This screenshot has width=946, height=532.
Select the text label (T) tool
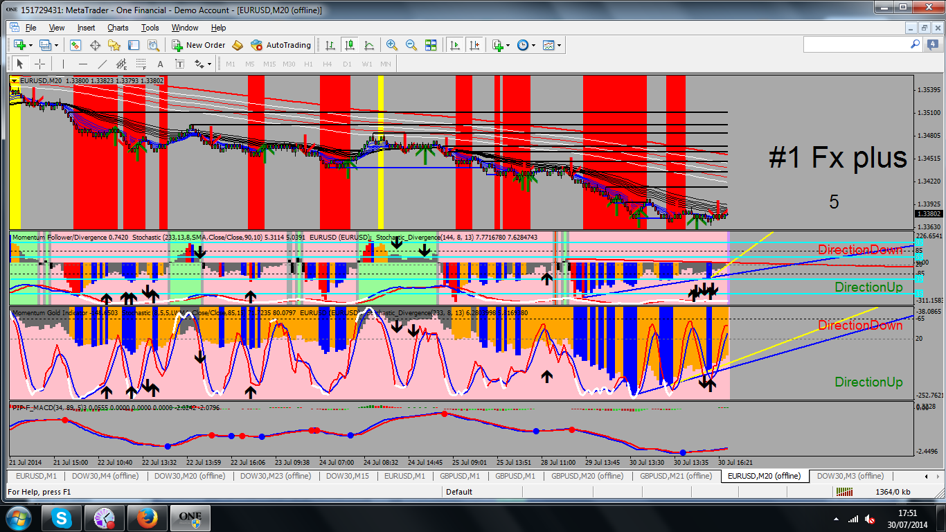pos(180,64)
